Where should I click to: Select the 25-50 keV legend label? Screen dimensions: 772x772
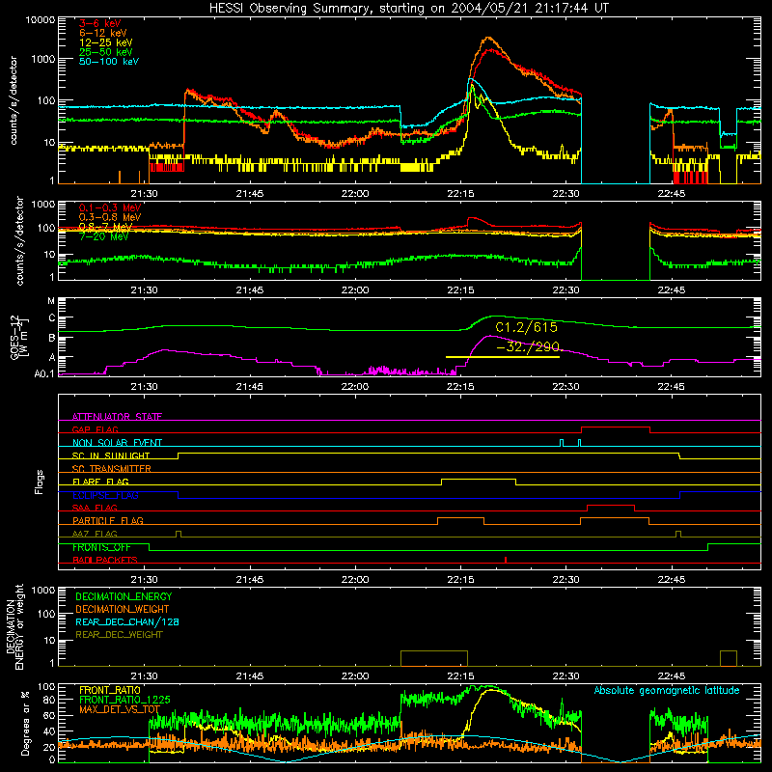pyautogui.click(x=106, y=52)
